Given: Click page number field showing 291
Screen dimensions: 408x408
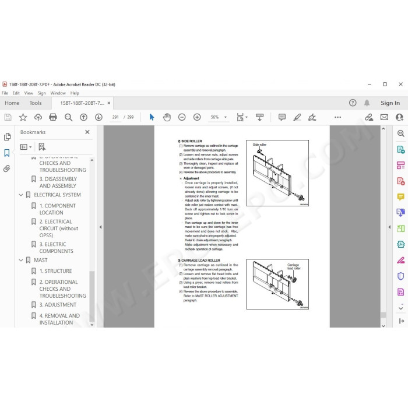Looking at the screenshot, I should tap(115, 117).
